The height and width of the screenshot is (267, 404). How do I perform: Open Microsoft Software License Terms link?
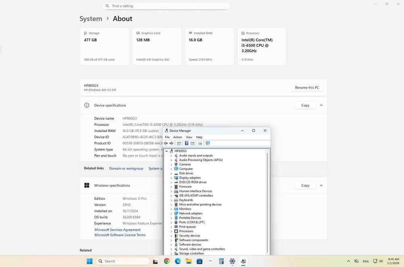point(120,235)
